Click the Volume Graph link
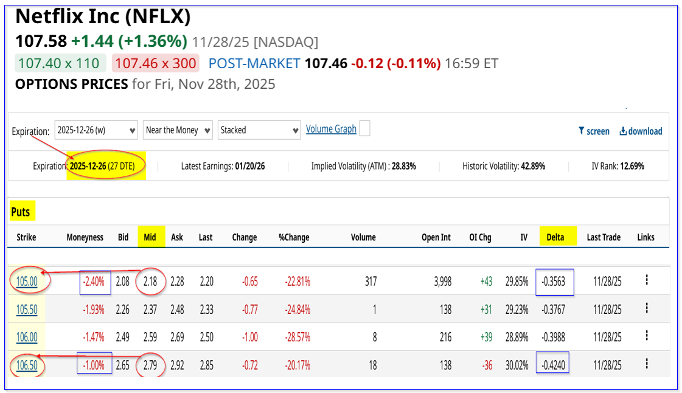Image resolution: width=682 pixels, height=393 pixels. click(331, 129)
